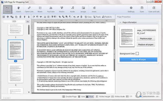Click the Go button
The width and height of the screenshot is (163, 101).
tap(28, 22)
